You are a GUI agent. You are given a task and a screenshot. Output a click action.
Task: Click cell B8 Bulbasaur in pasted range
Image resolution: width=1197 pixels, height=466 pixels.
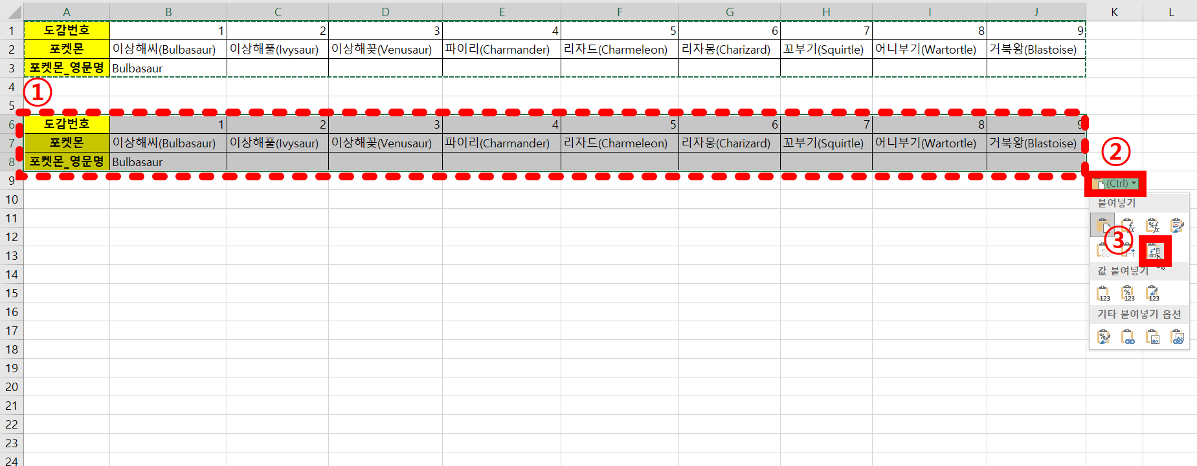(x=168, y=162)
